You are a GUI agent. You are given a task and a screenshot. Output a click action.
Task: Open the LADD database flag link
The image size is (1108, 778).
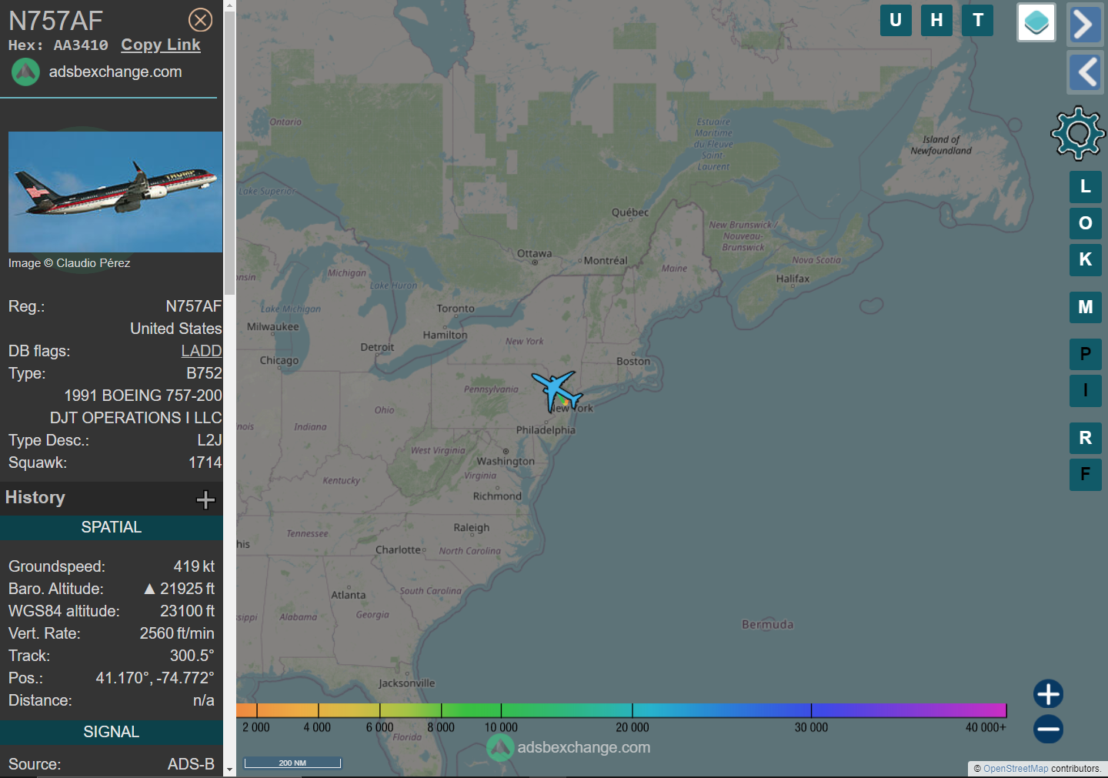coord(202,351)
